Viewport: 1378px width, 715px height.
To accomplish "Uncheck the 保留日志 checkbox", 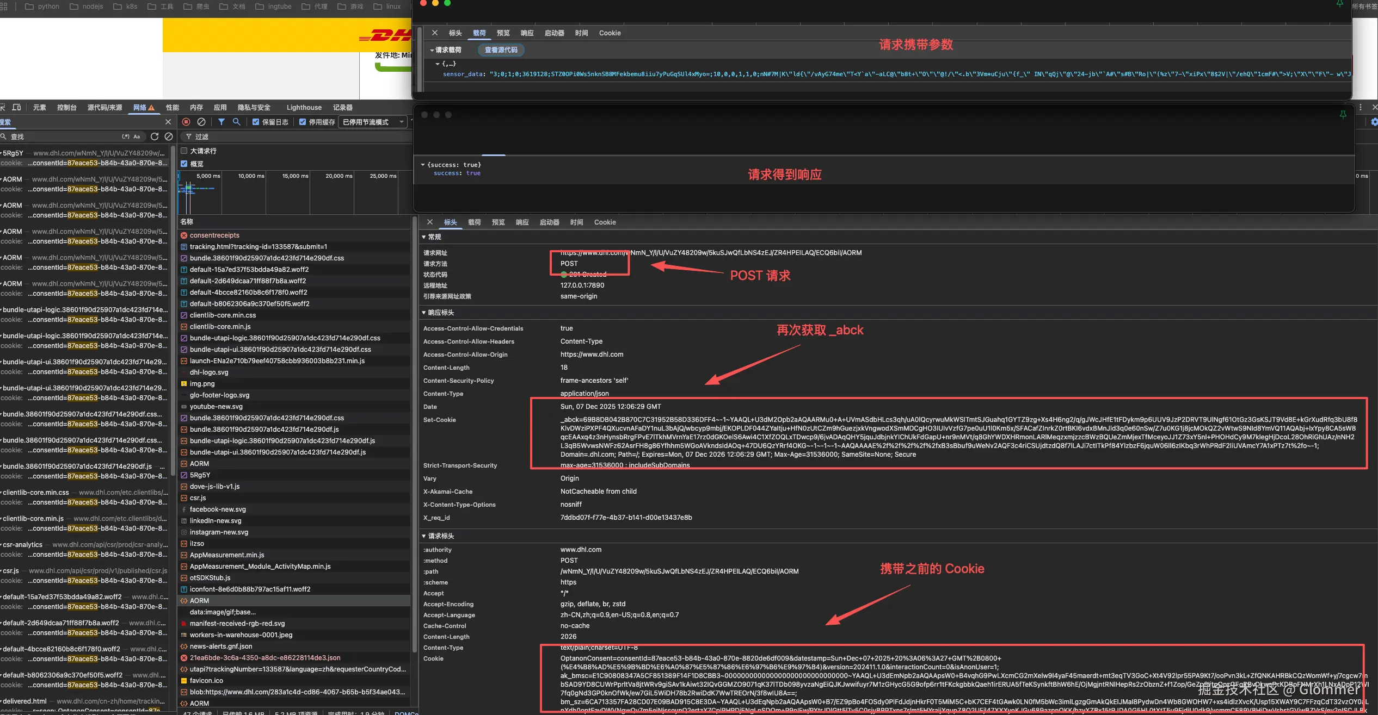I will pyautogui.click(x=256, y=122).
